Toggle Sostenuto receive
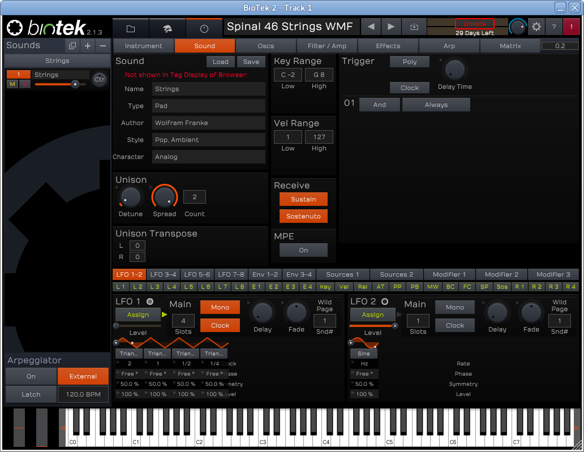 303,216
